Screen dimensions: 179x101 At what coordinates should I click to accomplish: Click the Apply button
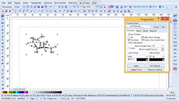pos(136,66)
